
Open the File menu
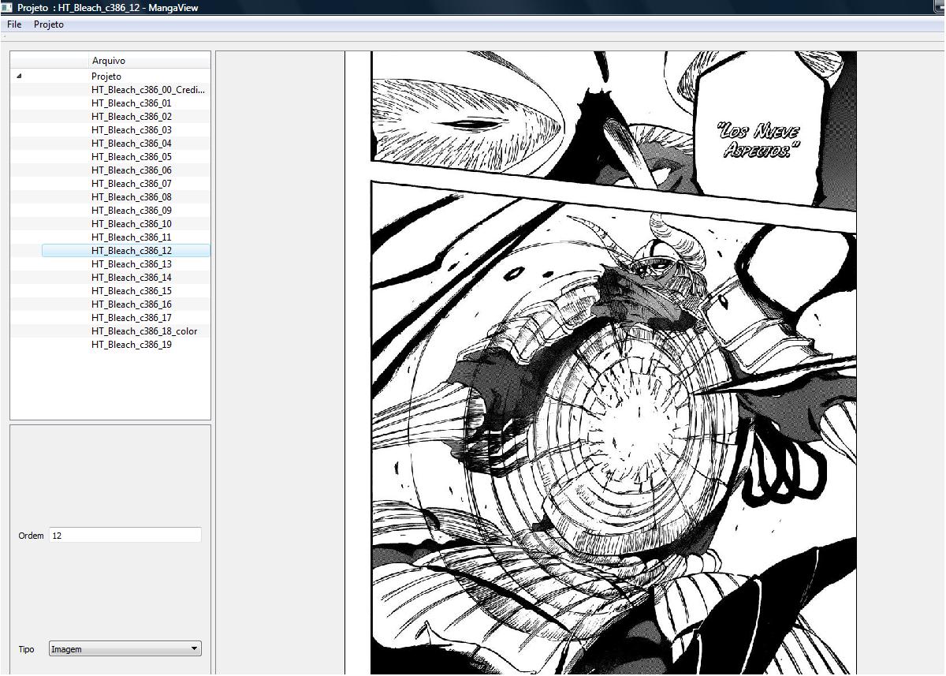14,24
